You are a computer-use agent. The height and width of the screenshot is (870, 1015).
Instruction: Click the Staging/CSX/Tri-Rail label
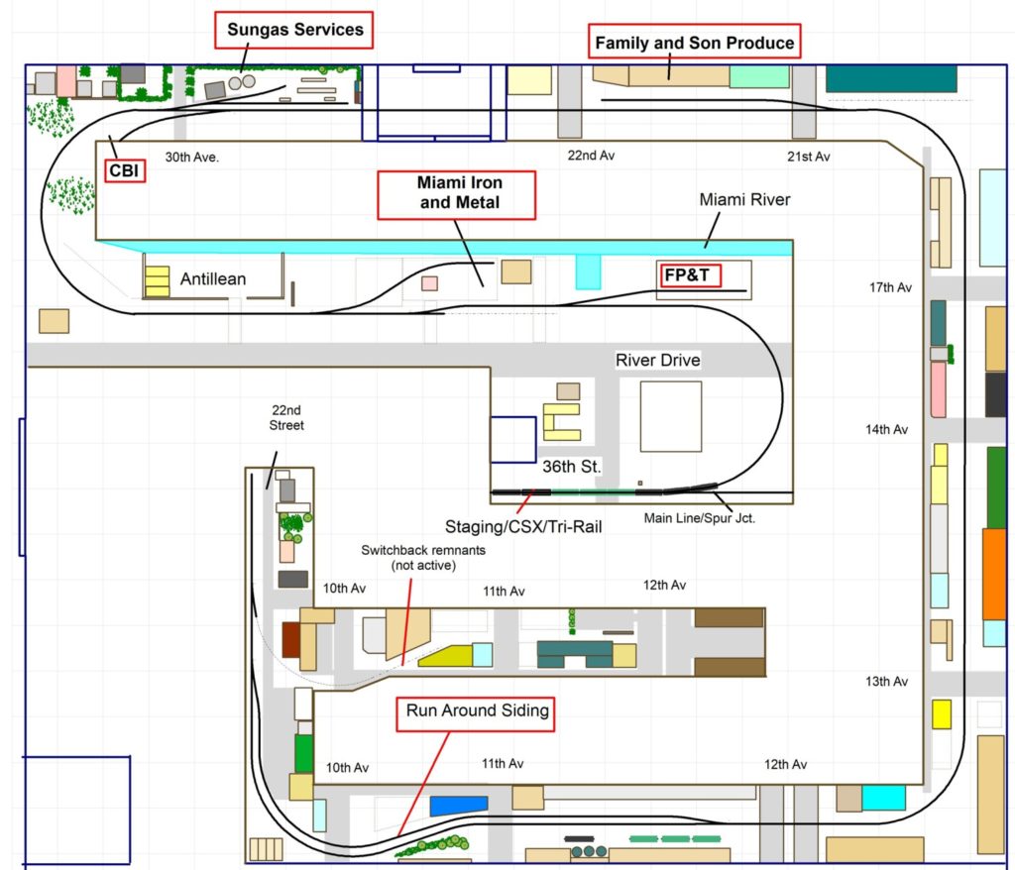click(x=523, y=526)
